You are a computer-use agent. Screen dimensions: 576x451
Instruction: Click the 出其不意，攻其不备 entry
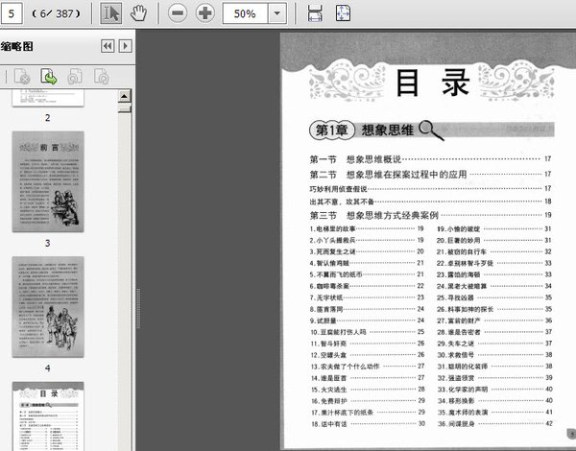pyautogui.click(x=430, y=202)
